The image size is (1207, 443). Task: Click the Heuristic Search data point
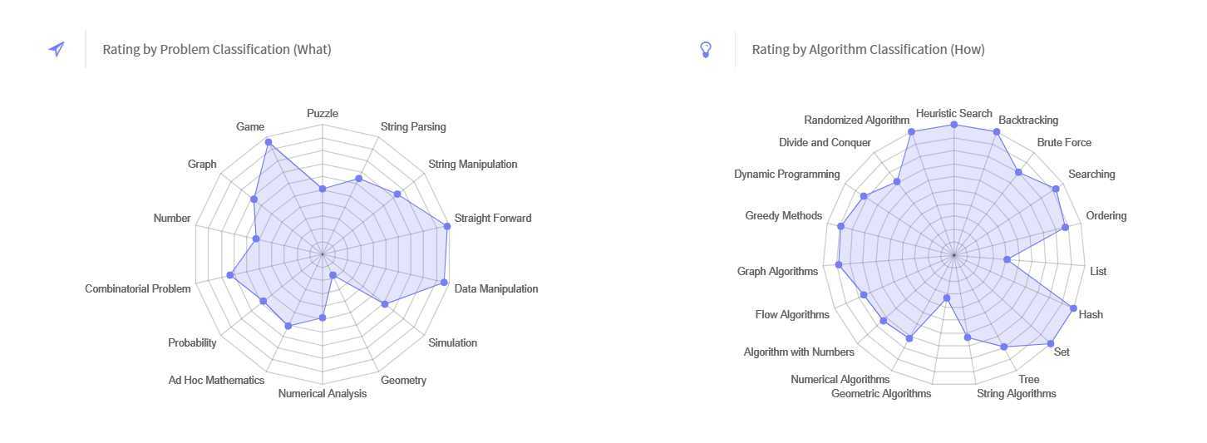(954, 124)
